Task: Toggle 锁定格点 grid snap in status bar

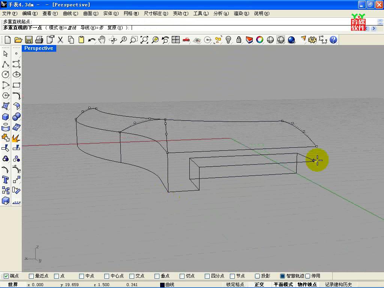Action: tap(235, 285)
